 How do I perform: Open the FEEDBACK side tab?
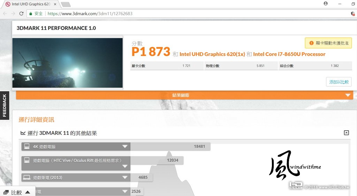tap(4, 105)
